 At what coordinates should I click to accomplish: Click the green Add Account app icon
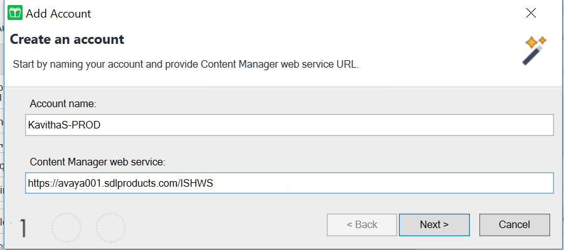click(15, 13)
